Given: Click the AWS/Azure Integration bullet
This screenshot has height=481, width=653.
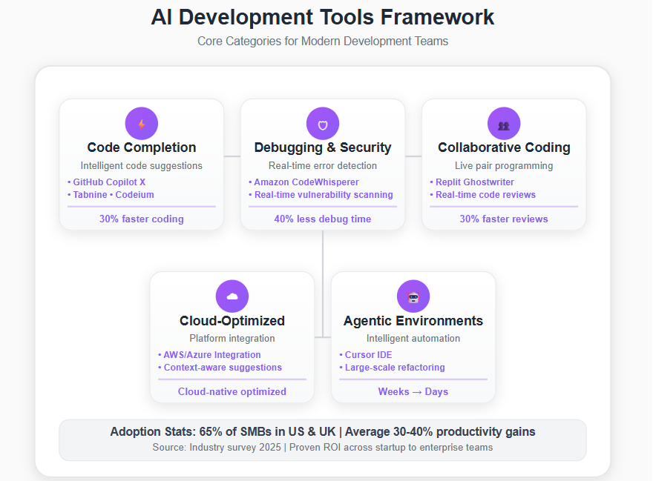Looking at the screenshot, I should [209, 355].
